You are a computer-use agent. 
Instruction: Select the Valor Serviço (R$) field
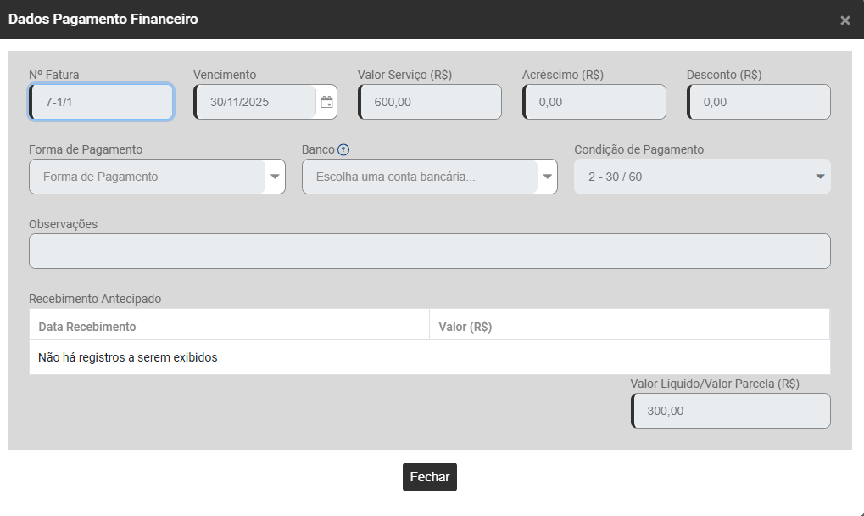(x=430, y=102)
